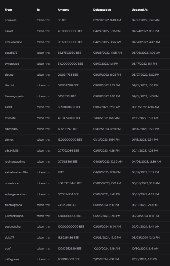The width and height of the screenshot is (170, 266).
Task: Click the Updated At column header
Action: [x=139, y=10]
